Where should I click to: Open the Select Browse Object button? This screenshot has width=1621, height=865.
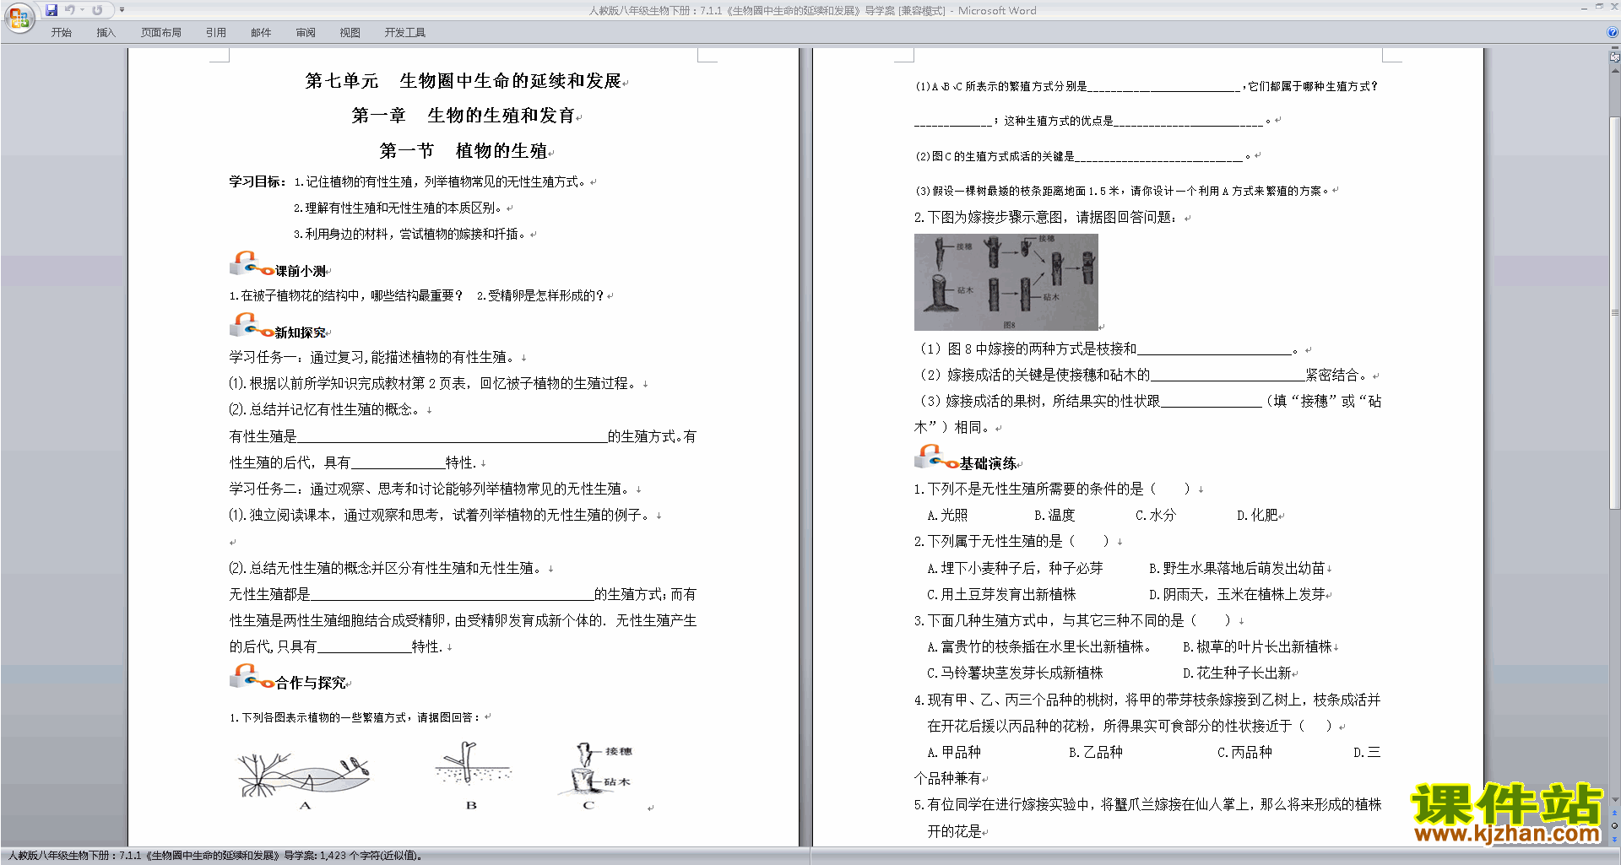point(1614,825)
